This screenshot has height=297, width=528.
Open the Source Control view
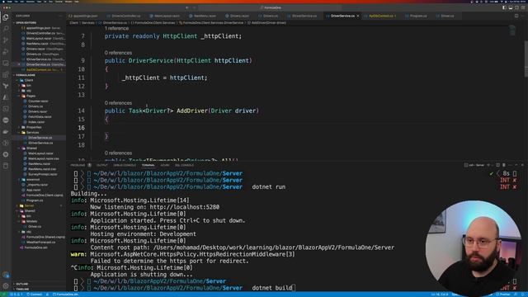[6, 40]
